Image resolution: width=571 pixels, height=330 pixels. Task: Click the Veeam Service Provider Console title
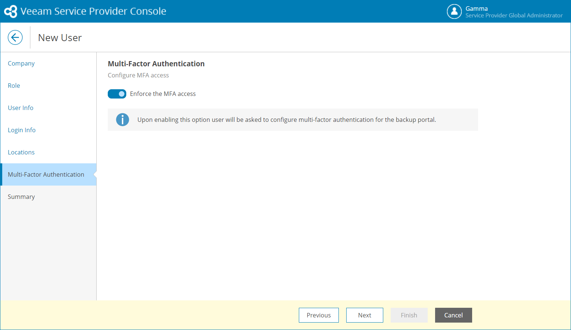[x=93, y=11]
